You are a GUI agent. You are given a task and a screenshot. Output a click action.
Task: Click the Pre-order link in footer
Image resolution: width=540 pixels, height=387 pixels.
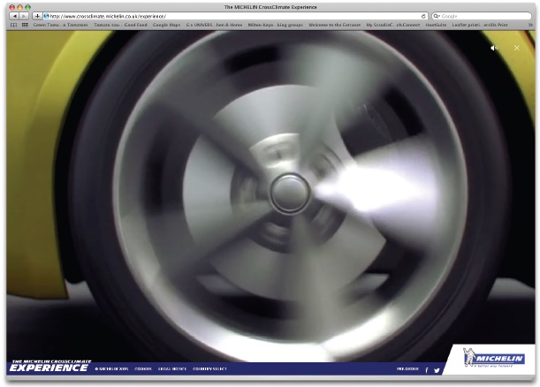click(407, 368)
